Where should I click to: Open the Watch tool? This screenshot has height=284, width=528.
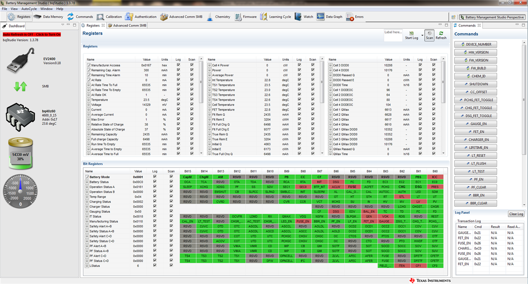[304, 17]
